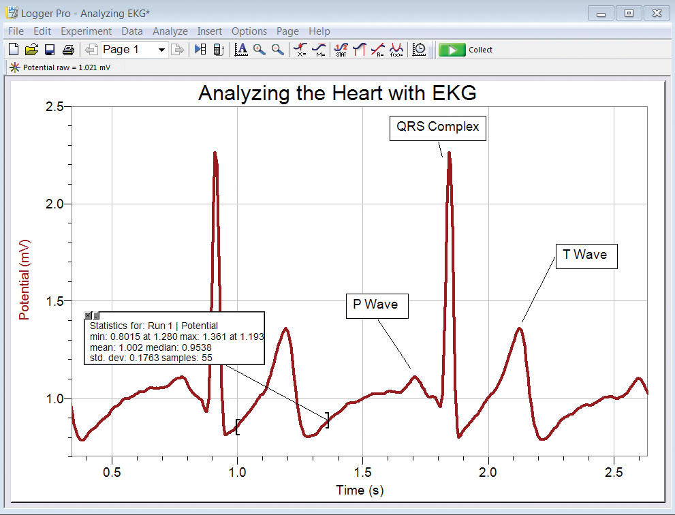Open the Experiment menu
The width and height of the screenshot is (675, 515).
[86, 31]
